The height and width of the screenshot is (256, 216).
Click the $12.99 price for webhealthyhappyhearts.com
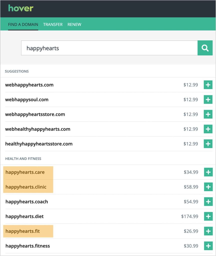click(x=190, y=129)
